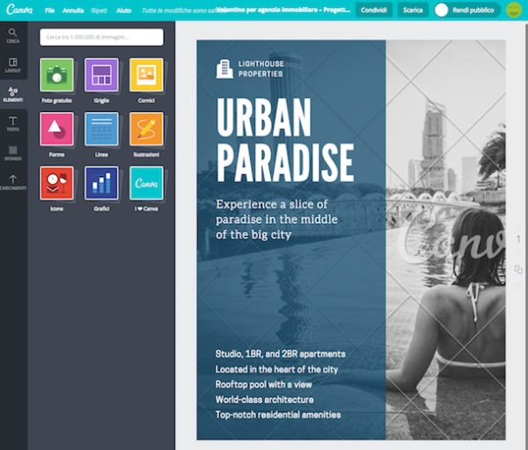The width and height of the screenshot is (528, 450).
Task: Click the page number 1 indicator
Action: point(518,239)
